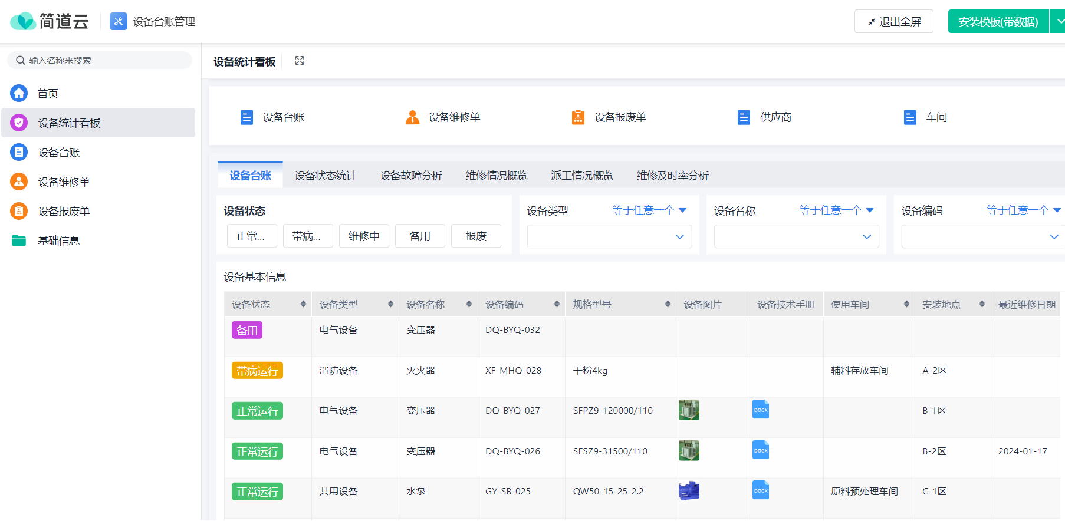Toggle the 正常... status filter

coord(252,236)
